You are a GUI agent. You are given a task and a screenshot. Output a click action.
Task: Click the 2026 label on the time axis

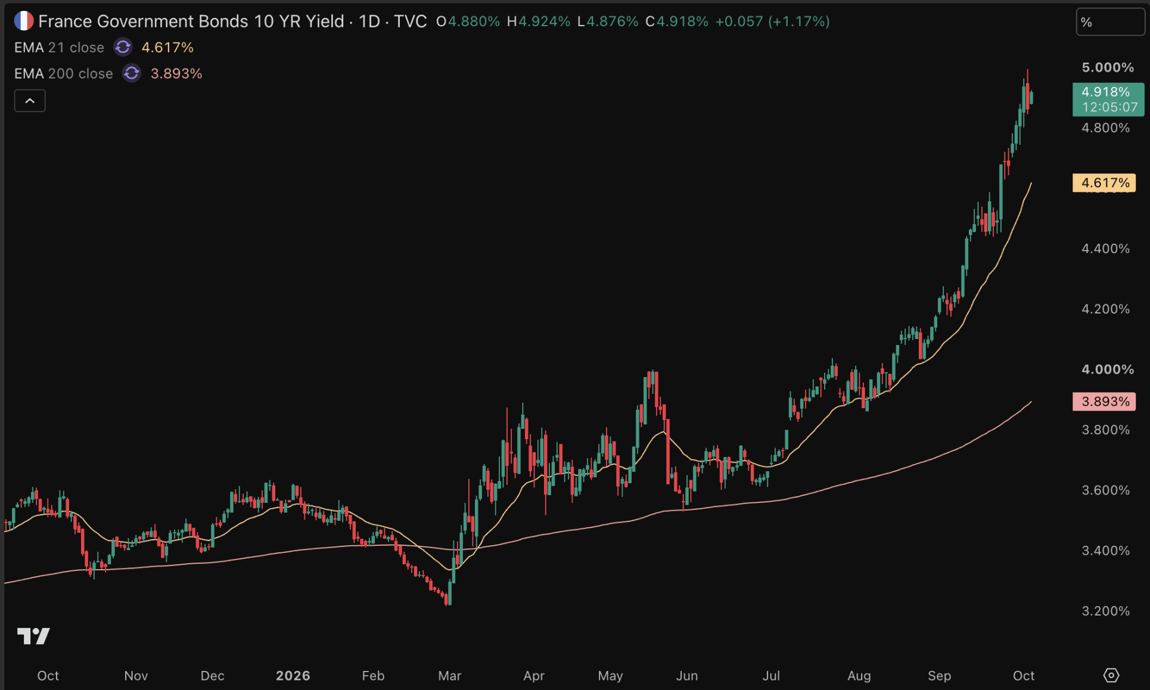point(293,676)
